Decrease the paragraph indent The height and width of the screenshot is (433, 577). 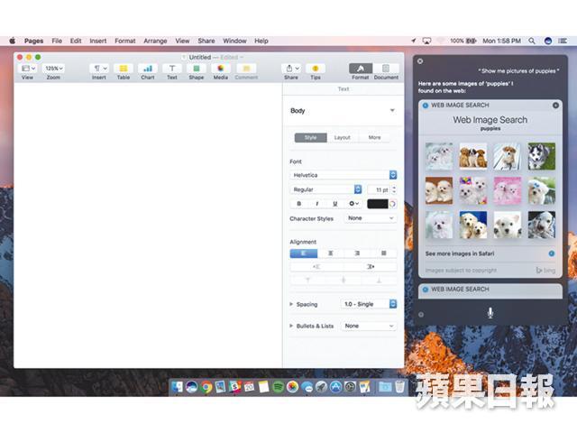[x=316, y=267]
